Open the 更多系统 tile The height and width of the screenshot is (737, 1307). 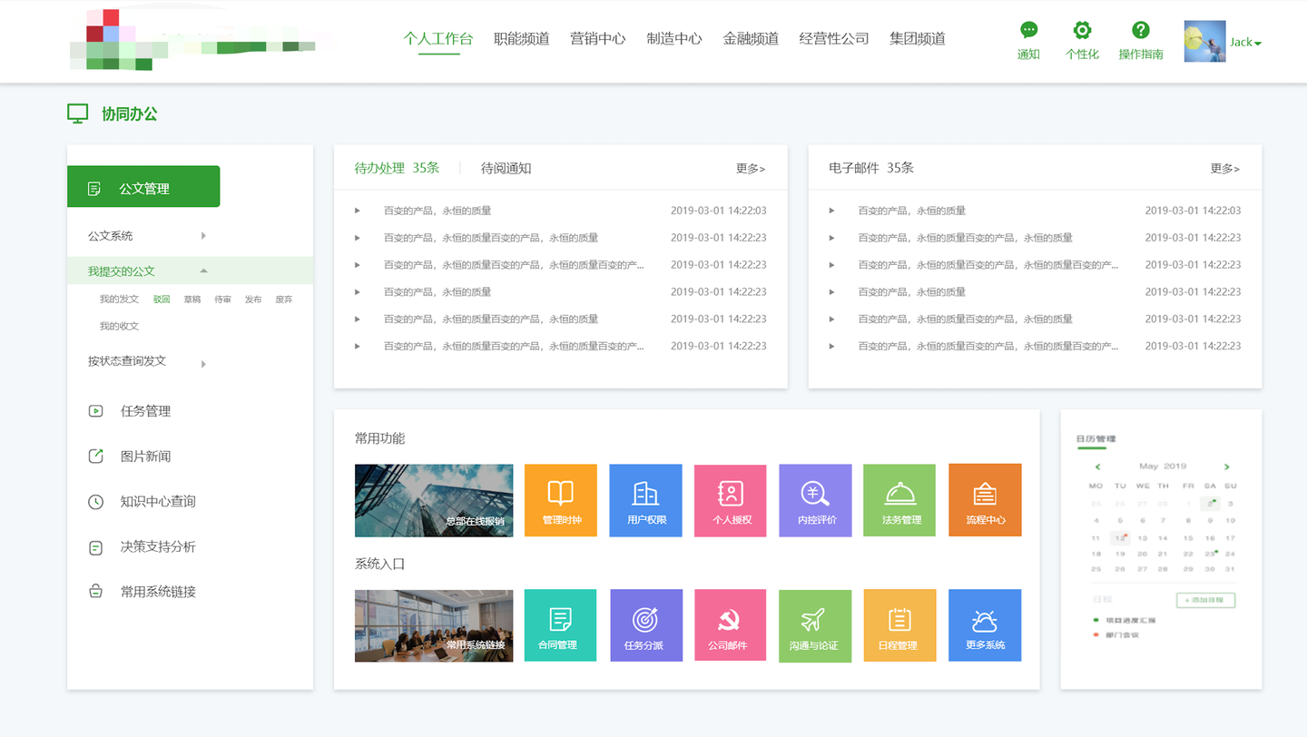[985, 625]
